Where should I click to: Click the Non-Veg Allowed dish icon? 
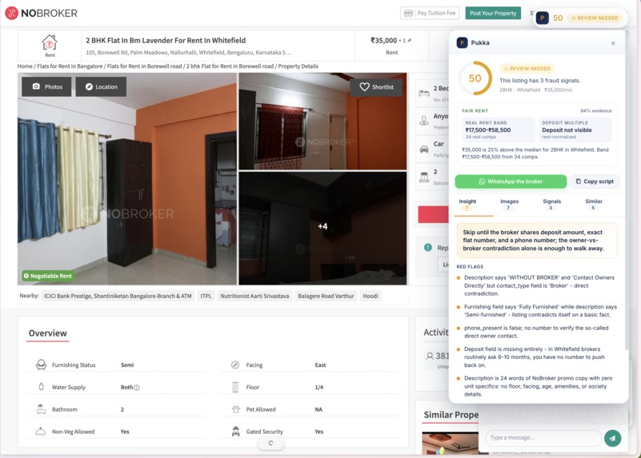pos(41,431)
